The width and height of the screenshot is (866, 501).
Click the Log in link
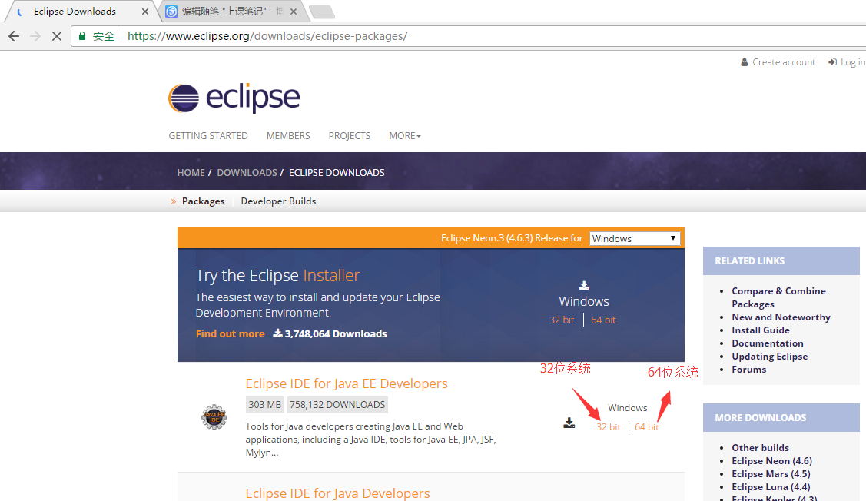click(x=846, y=62)
